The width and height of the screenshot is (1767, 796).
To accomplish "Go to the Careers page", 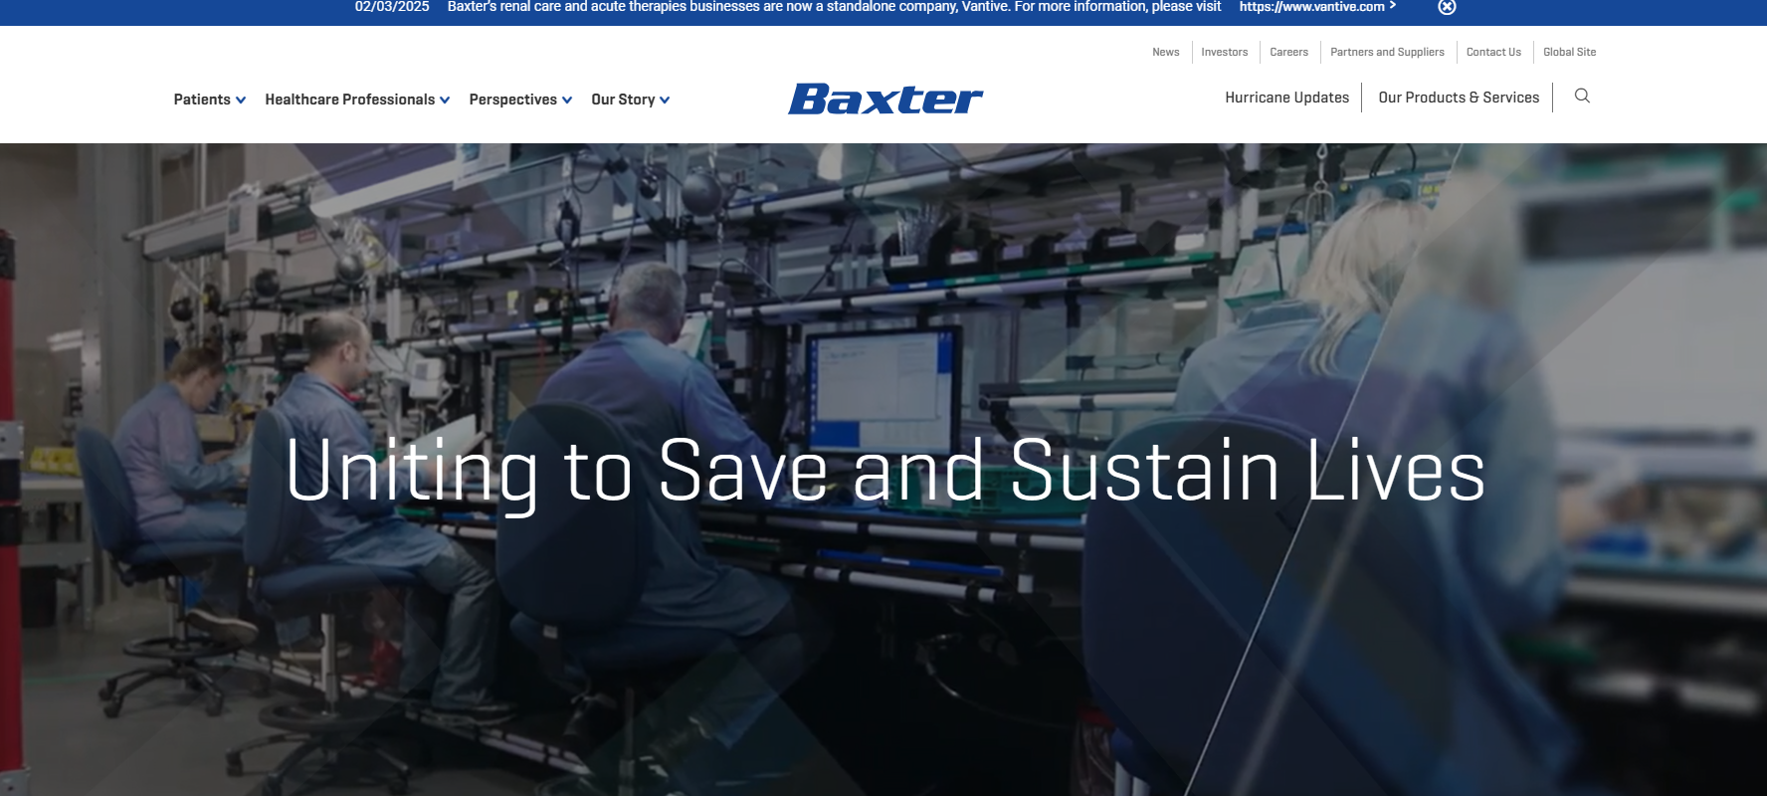I will 1288,52.
